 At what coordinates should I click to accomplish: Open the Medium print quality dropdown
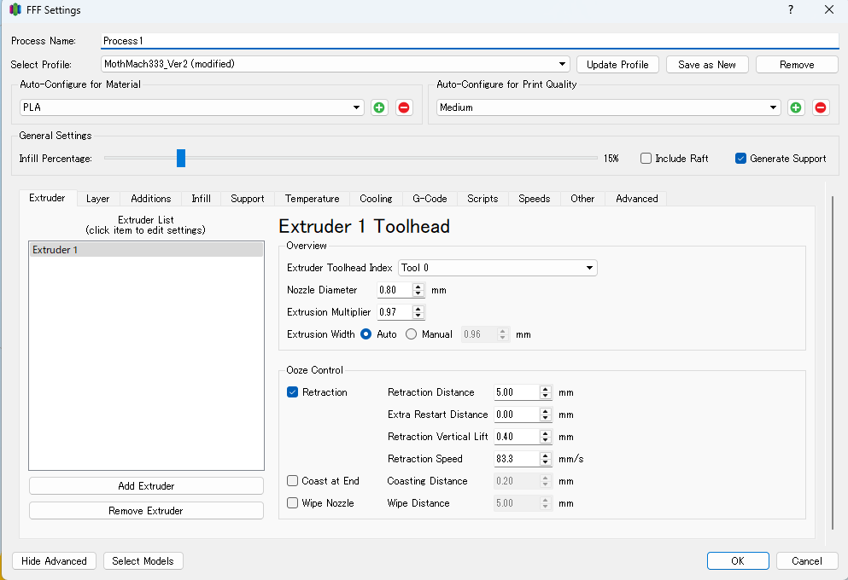(x=608, y=107)
